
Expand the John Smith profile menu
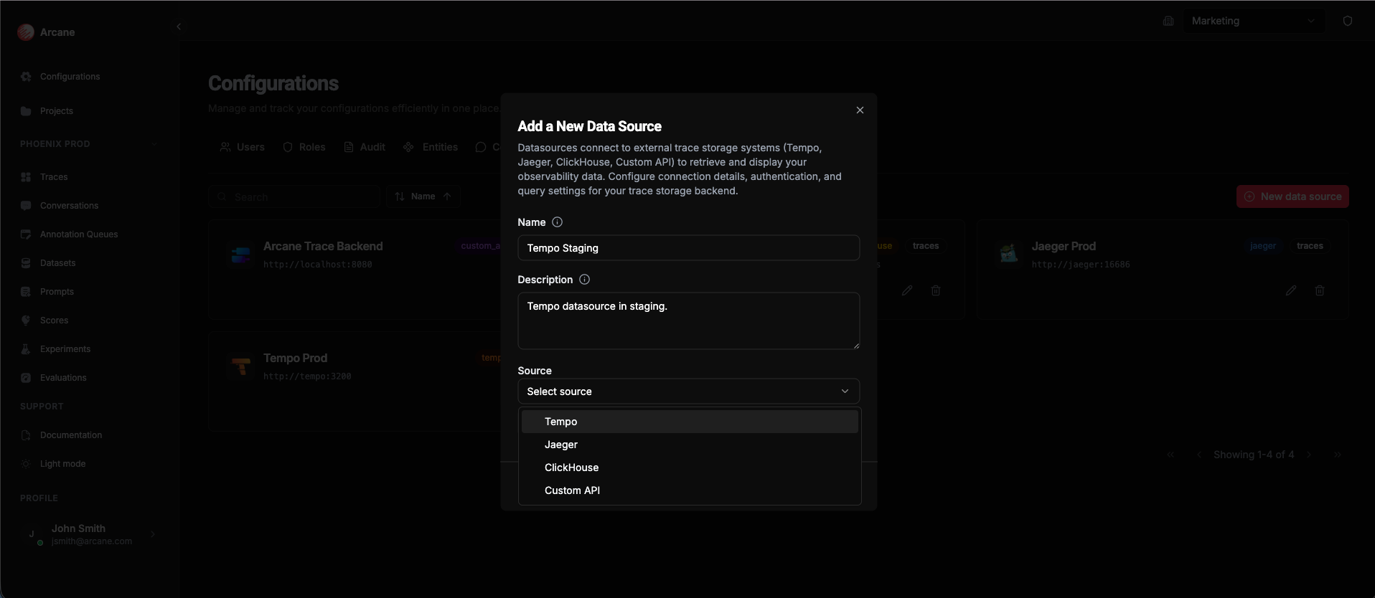[x=153, y=534]
